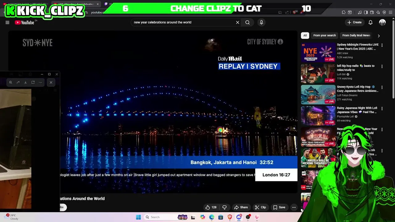Image resolution: width=395 pixels, height=222 pixels.
Task: Click the music note icon in browser toolbar
Action: [360, 12]
